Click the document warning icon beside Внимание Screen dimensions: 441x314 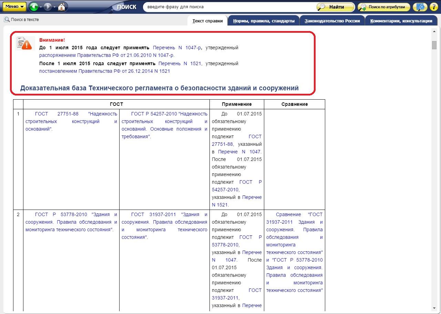click(x=25, y=43)
